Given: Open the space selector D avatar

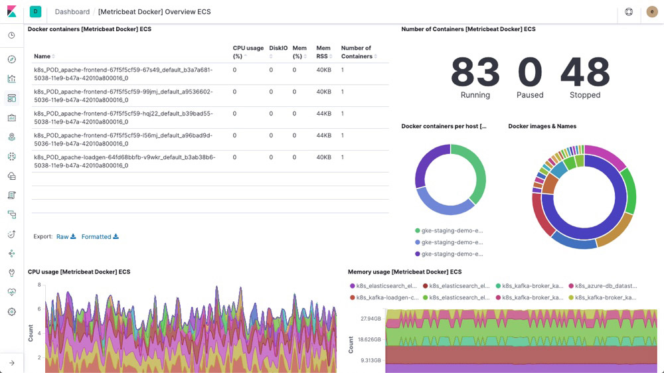Looking at the screenshot, I should pos(36,11).
